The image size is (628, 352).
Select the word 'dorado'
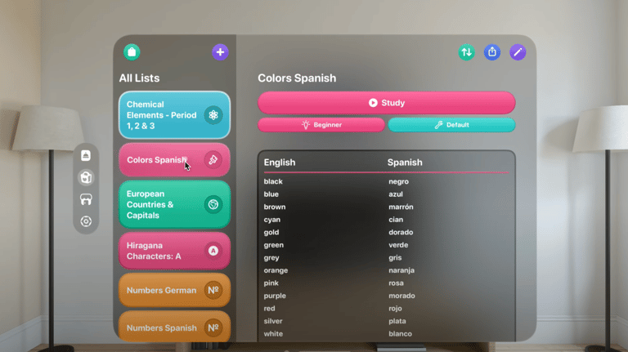pyautogui.click(x=401, y=233)
